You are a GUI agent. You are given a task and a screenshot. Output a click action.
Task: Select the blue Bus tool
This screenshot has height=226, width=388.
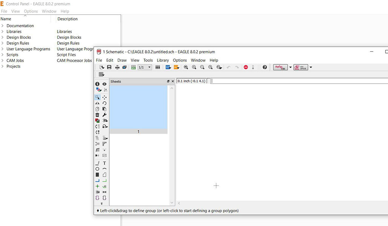click(x=97, y=180)
